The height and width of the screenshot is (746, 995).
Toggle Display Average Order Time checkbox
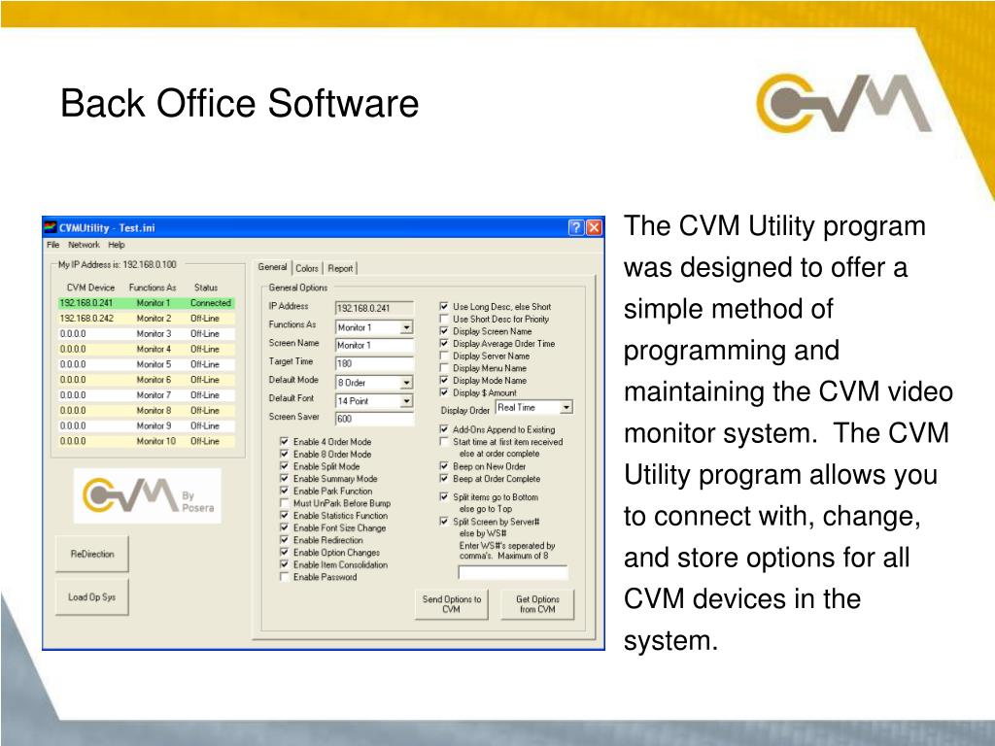(x=444, y=343)
